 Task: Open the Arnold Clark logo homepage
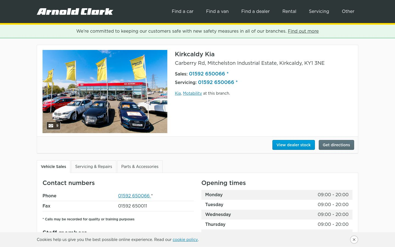[75, 12]
